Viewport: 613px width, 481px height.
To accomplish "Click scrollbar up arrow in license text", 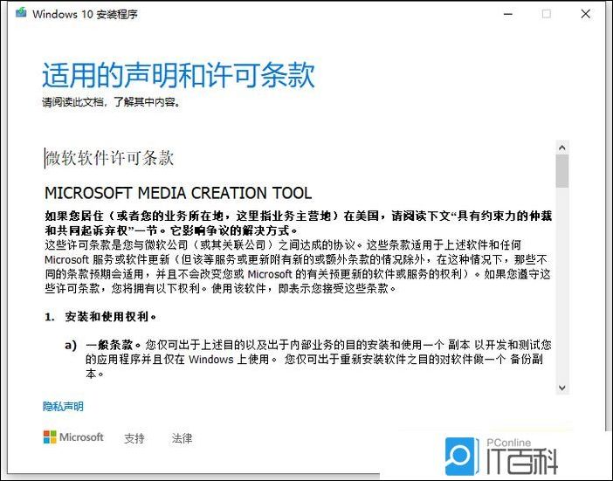I will click(x=562, y=148).
